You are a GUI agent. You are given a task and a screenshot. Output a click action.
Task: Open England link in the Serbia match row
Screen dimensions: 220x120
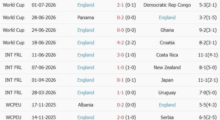(86, 117)
